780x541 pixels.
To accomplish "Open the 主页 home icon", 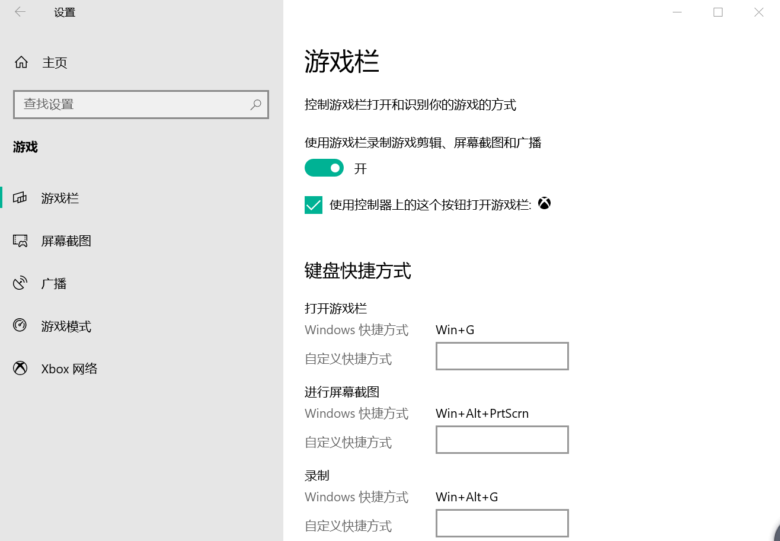I will (21, 62).
